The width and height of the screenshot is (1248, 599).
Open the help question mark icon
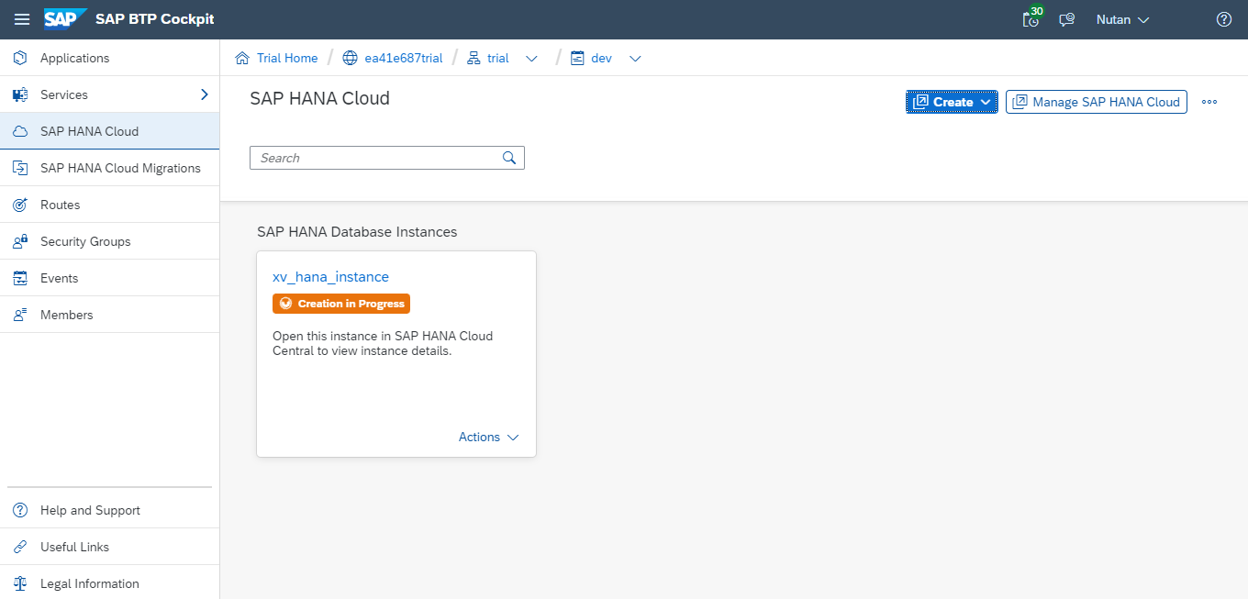pyautogui.click(x=1223, y=19)
